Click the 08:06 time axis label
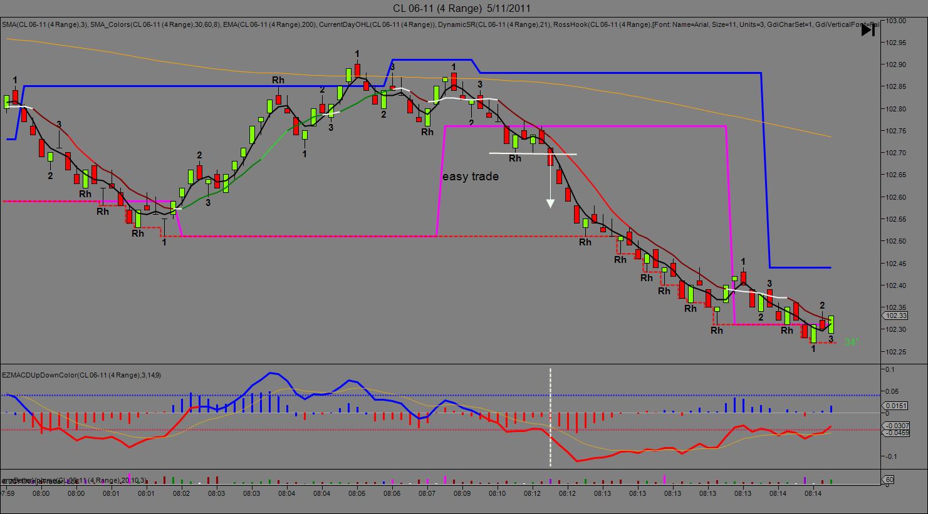The width and height of the screenshot is (928, 514). coord(392,494)
